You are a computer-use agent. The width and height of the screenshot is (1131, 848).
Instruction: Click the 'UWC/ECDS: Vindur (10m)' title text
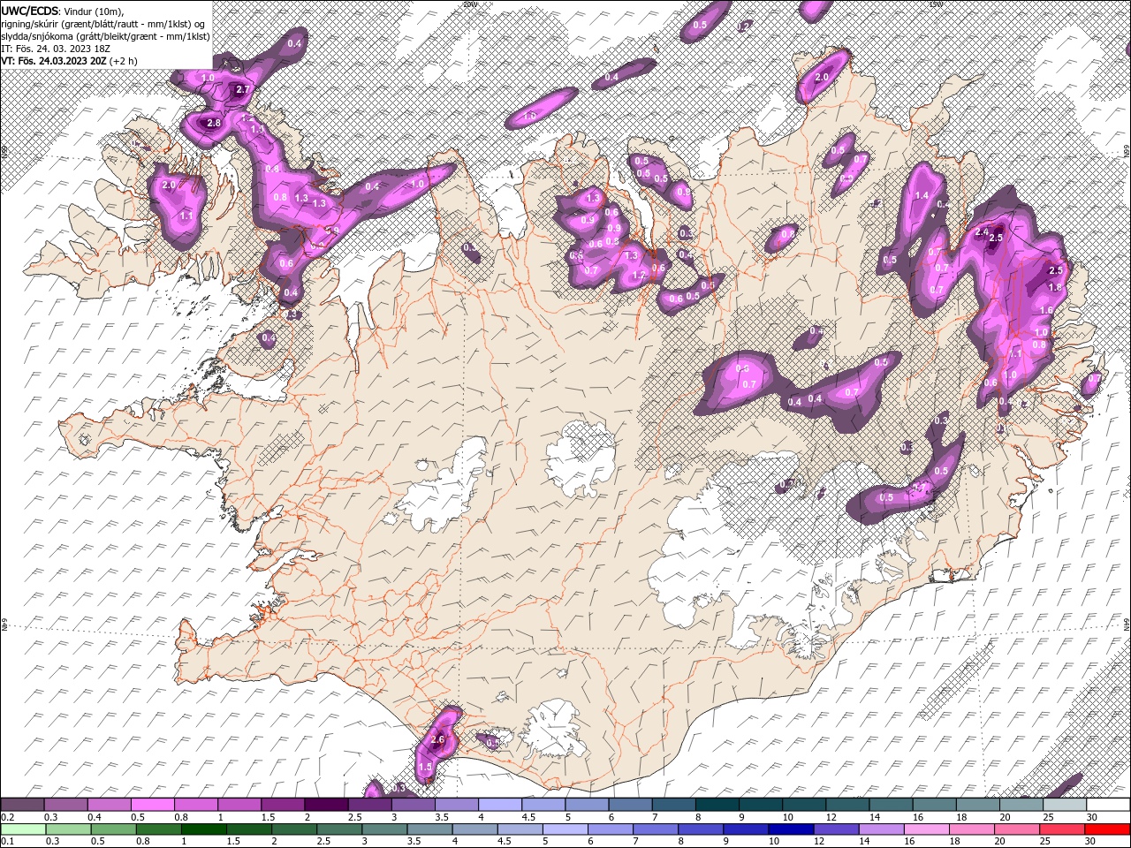point(63,10)
